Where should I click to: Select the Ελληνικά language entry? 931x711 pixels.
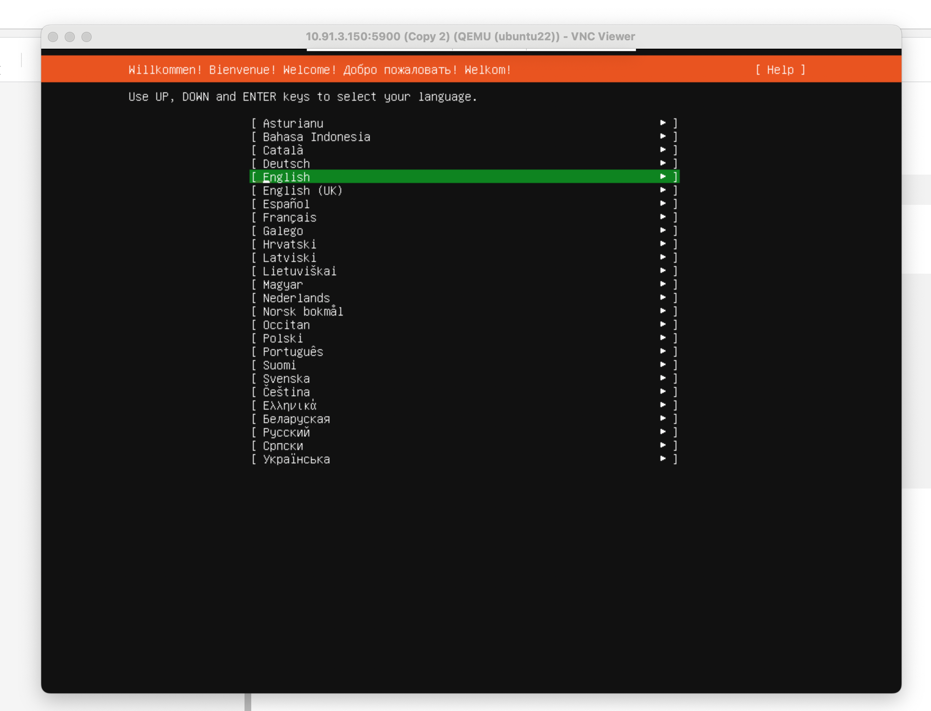click(289, 405)
